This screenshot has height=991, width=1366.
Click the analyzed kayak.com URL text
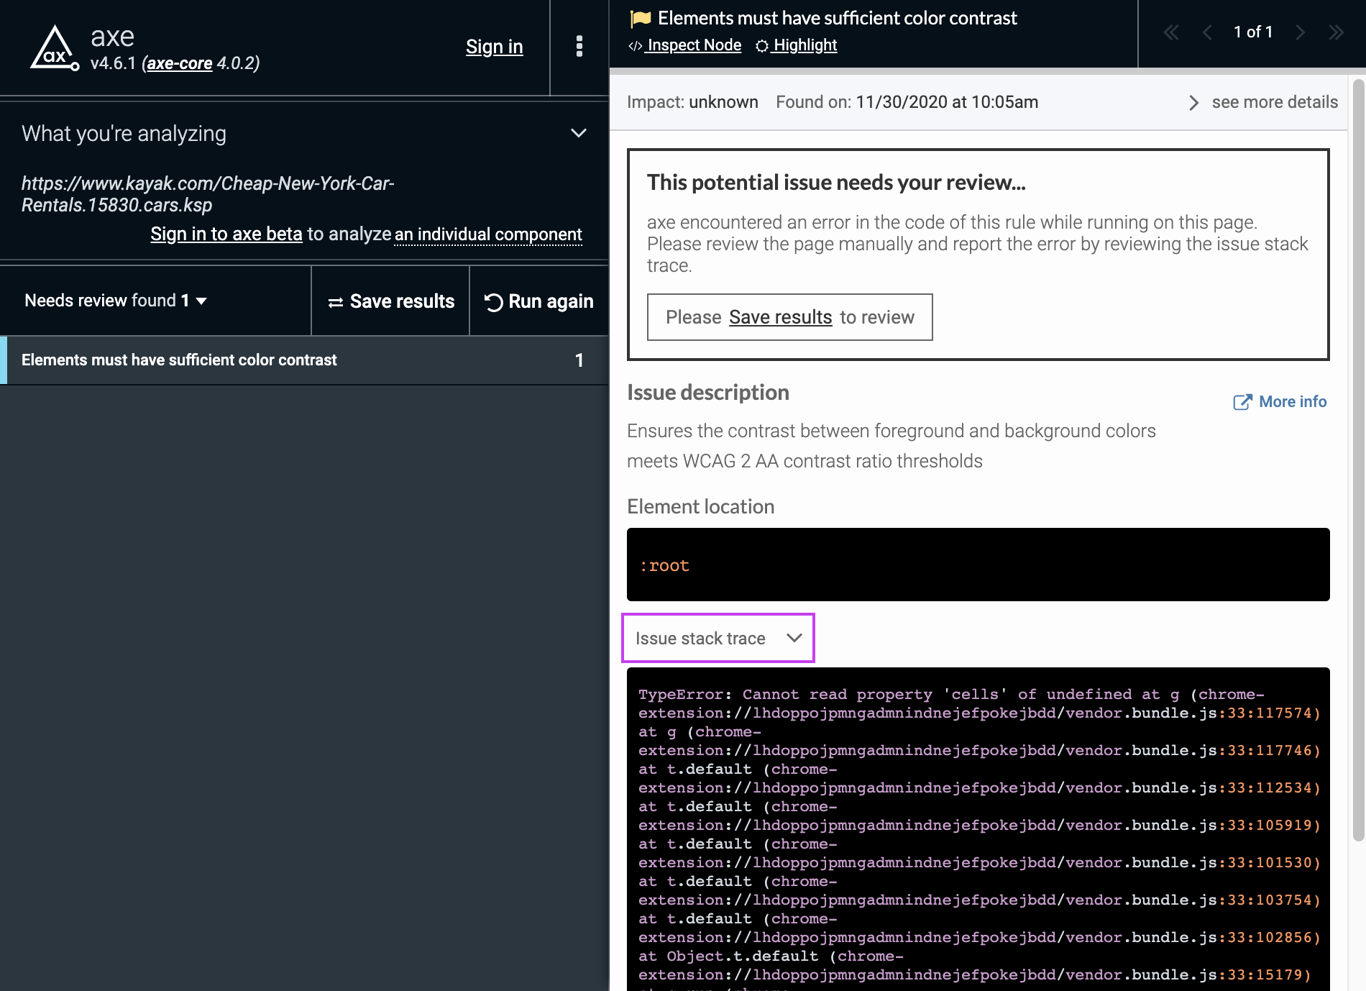(x=208, y=194)
